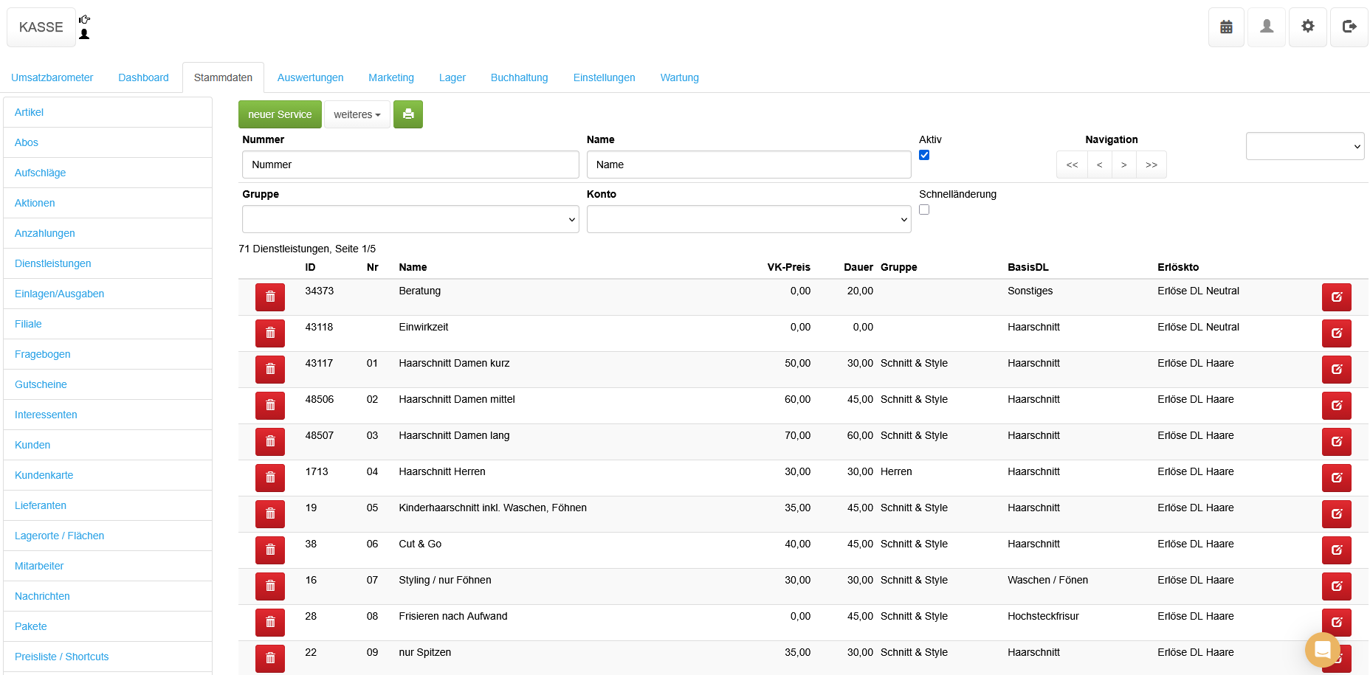
Task: Click the logout icon top right
Action: pos(1349,27)
